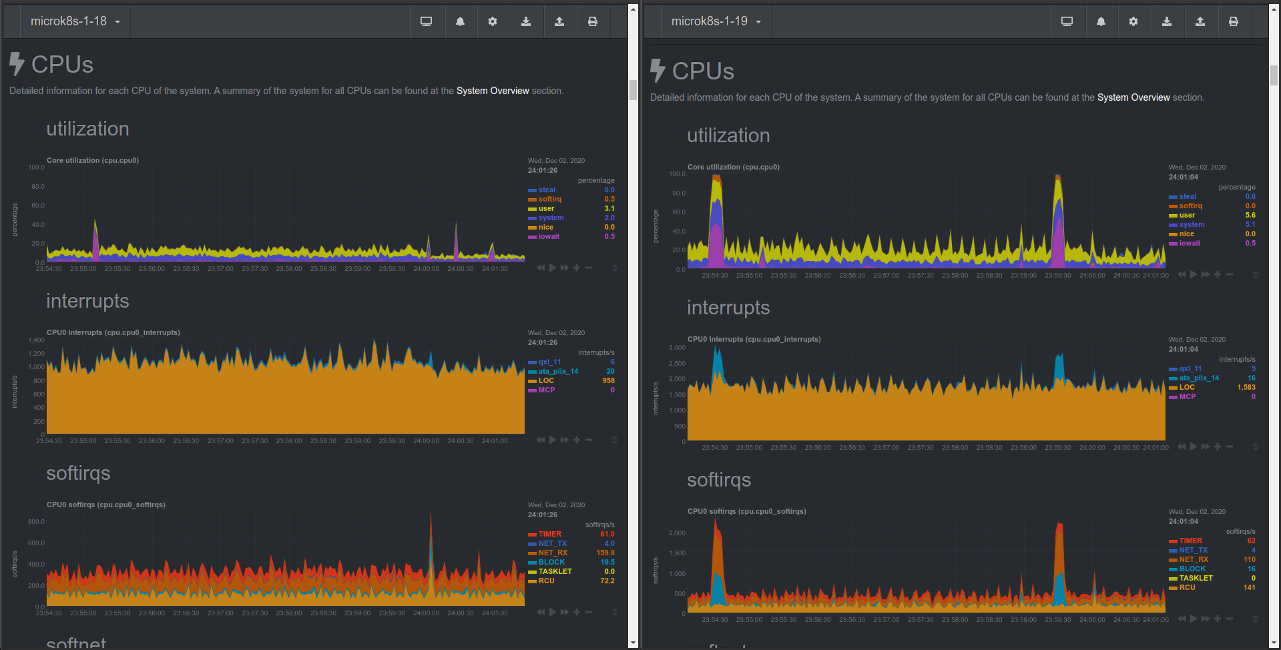This screenshot has height=650, width=1281.
Task: Zoom out of CPU0 Interrupts chart with minus icon
Action: coord(588,440)
